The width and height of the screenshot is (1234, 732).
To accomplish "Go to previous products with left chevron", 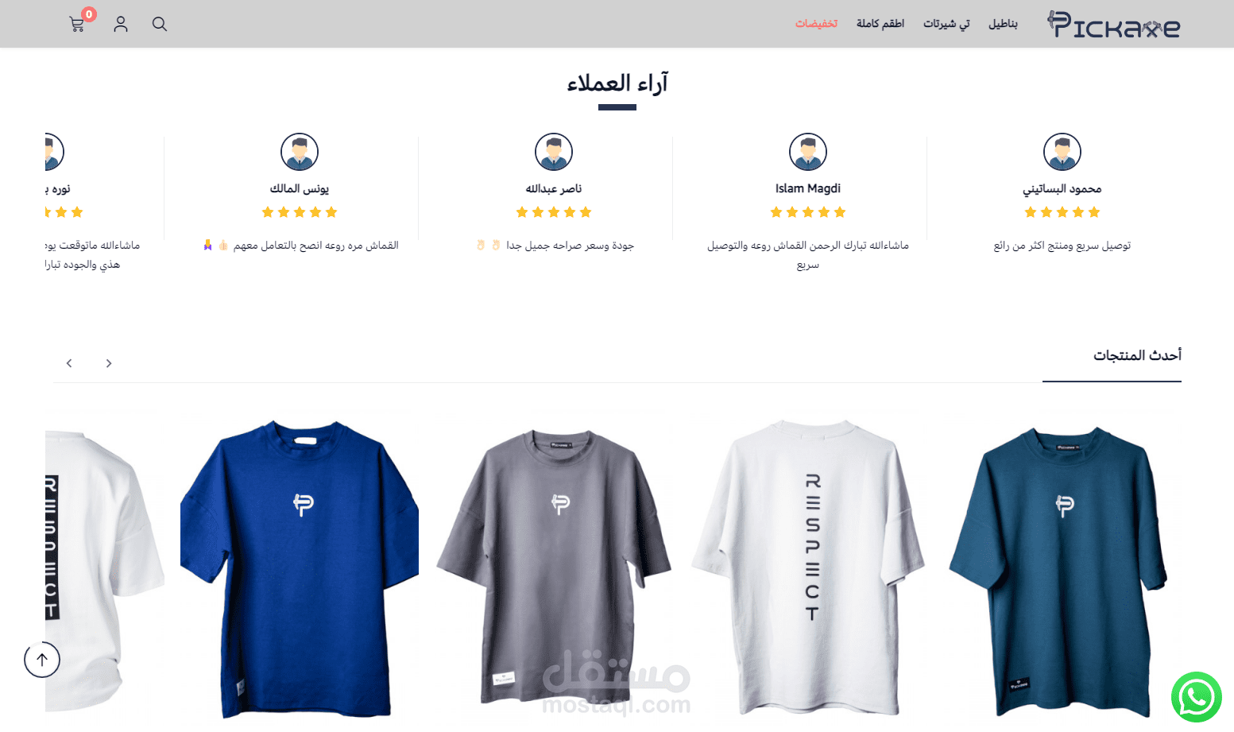I will [x=69, y=363].
